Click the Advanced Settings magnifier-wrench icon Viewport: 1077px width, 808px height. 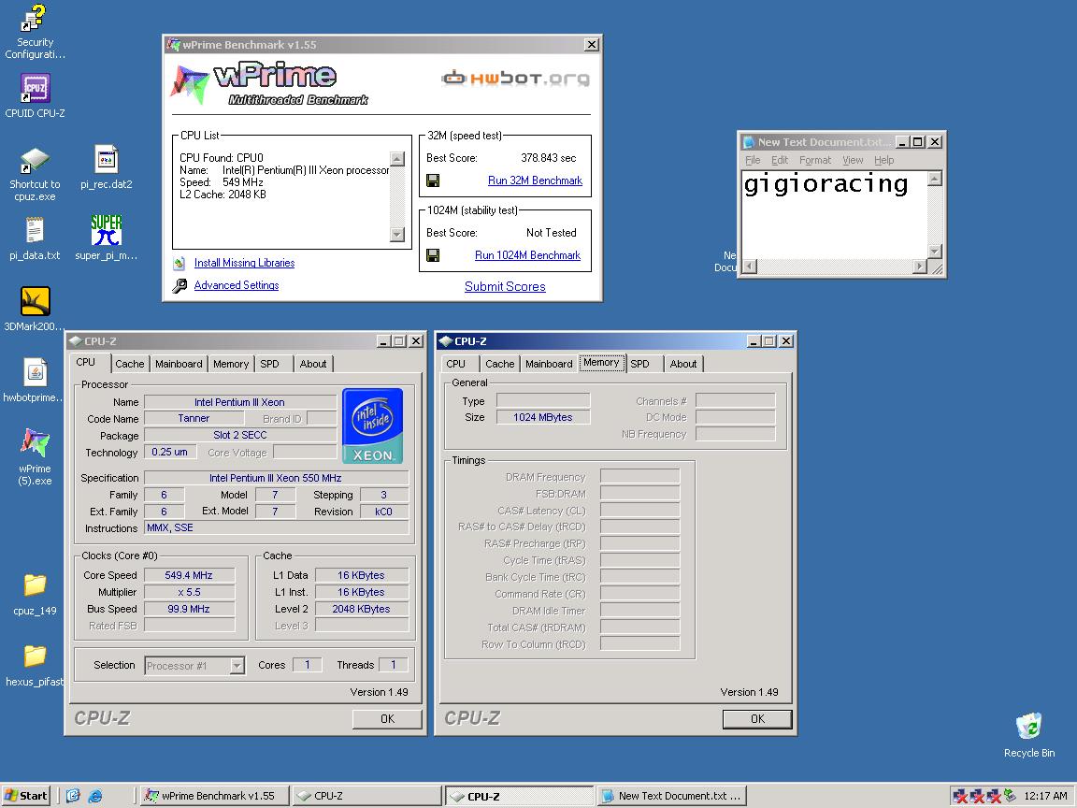pos(179,286)
